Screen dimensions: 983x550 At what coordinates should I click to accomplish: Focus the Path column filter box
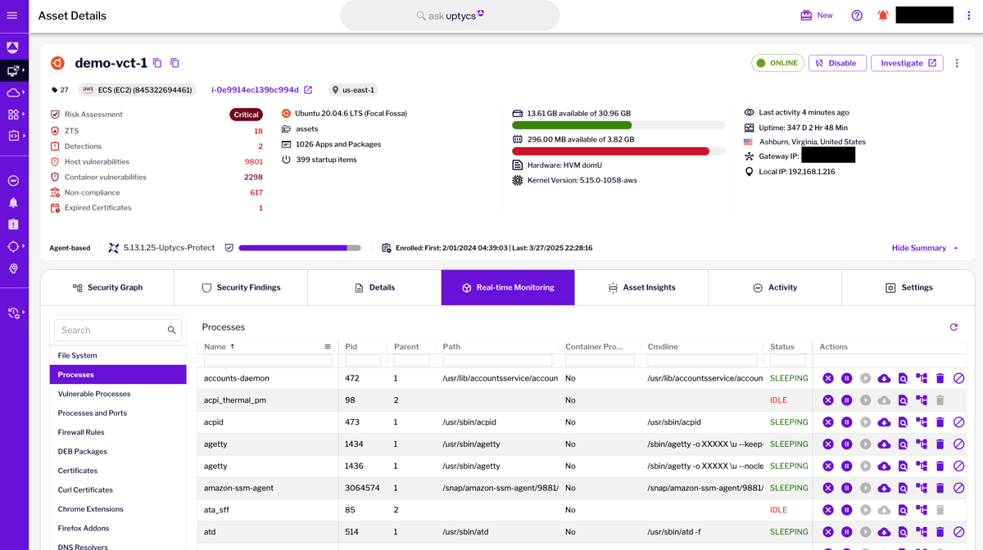tap(497, 360)
